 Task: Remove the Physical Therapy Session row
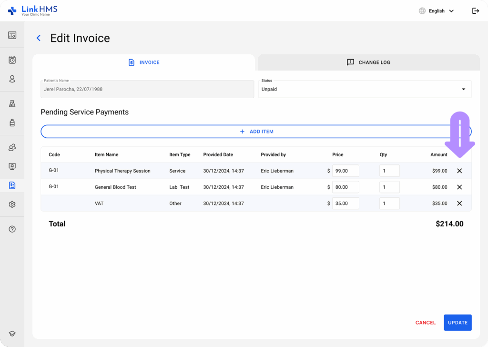point(459,171)
